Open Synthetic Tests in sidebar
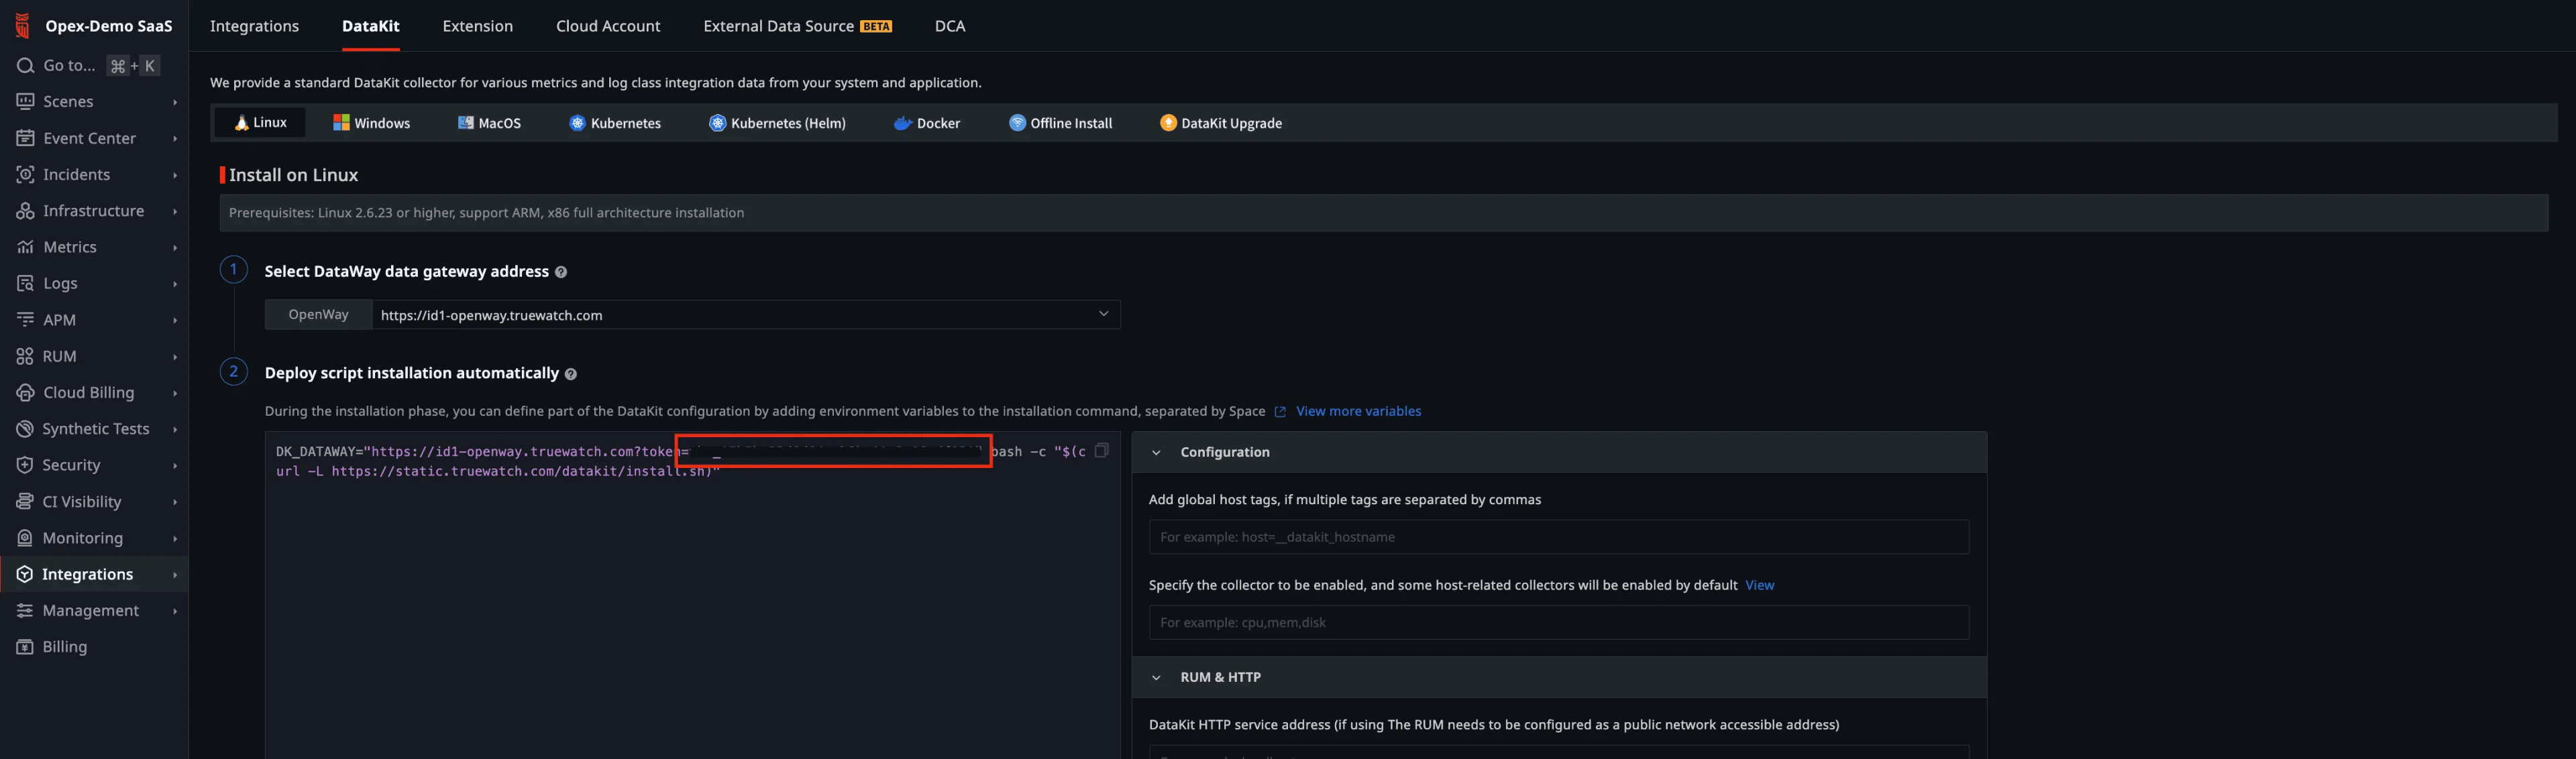 point(95,429)
